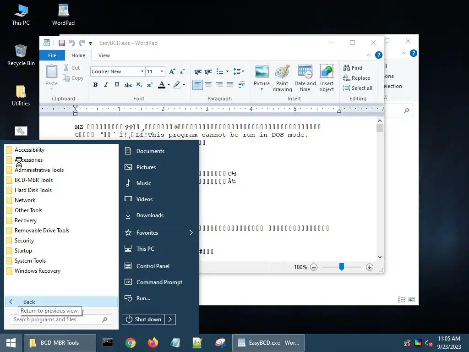This screenshot has height=352, width=469.
Task: Toggle underline formatting
Action: point(117,85)
